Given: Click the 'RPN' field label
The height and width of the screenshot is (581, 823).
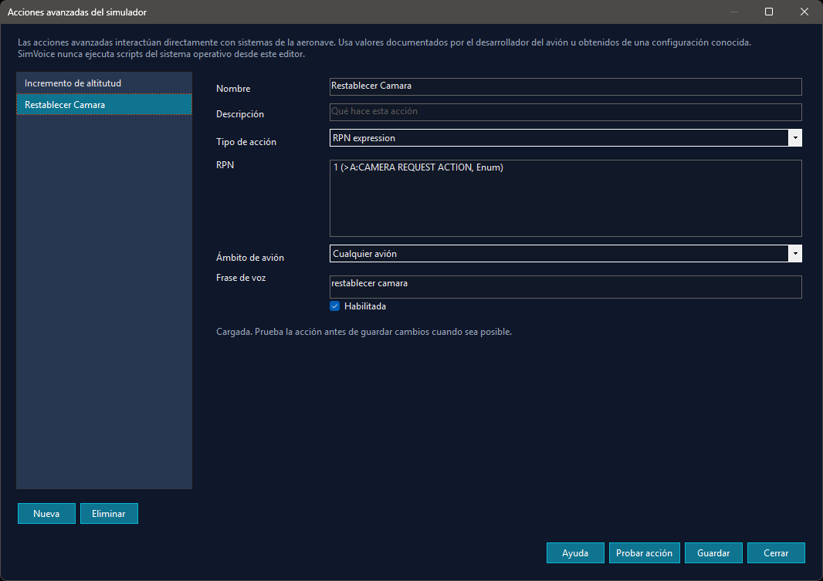Looking at the screenshot, I should [x=225, y=164].
